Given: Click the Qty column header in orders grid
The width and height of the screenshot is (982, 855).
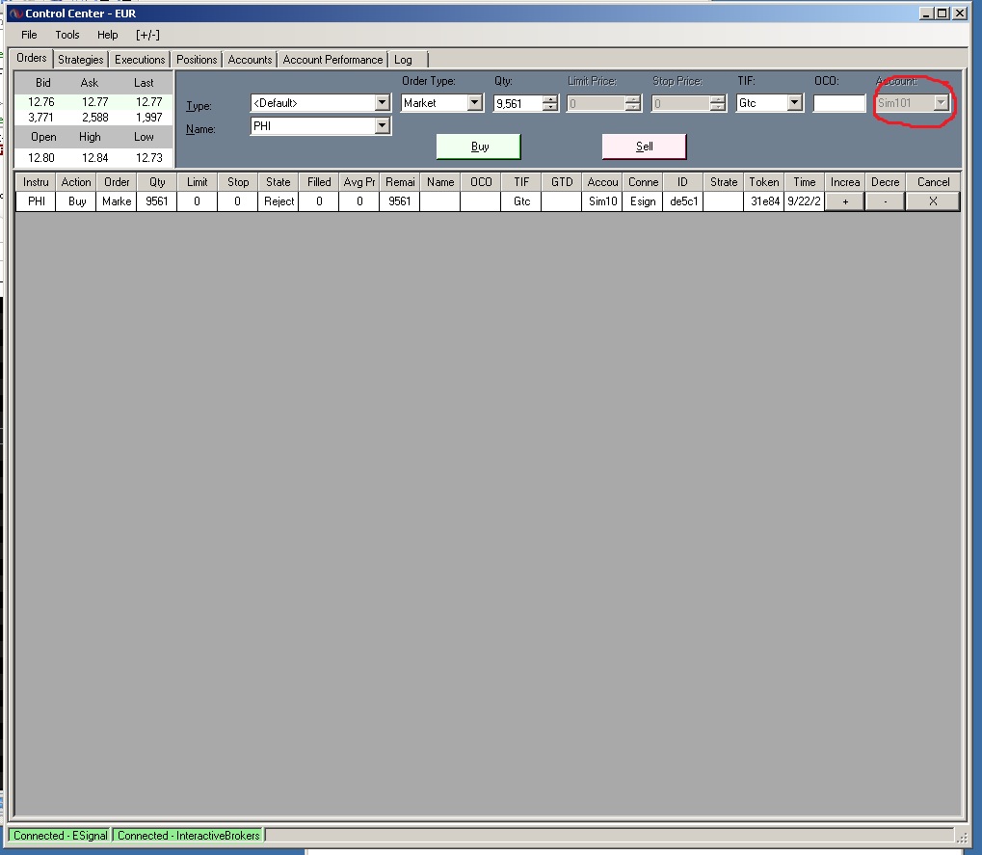Looking at the screenshot, I should point(156,182).
